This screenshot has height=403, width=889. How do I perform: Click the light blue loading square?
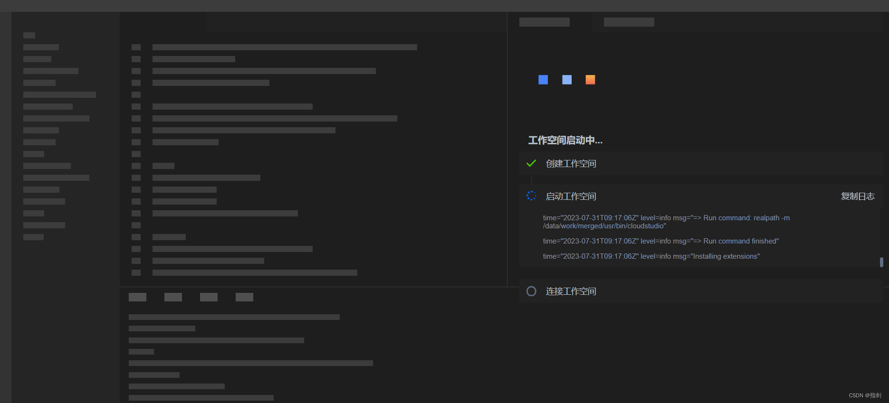point(567,80)
